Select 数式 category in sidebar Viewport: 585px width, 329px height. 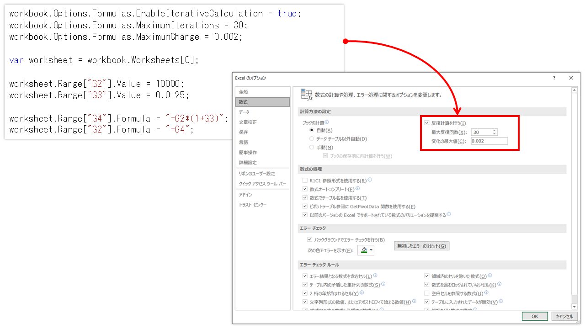[x=263, y=102]
